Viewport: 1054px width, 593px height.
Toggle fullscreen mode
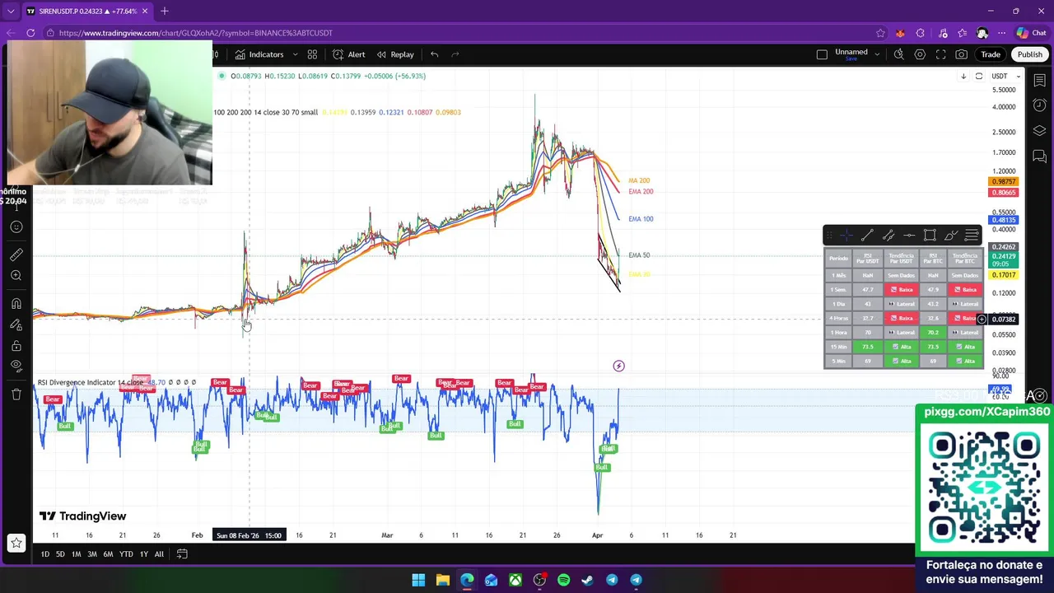[940, 54]
